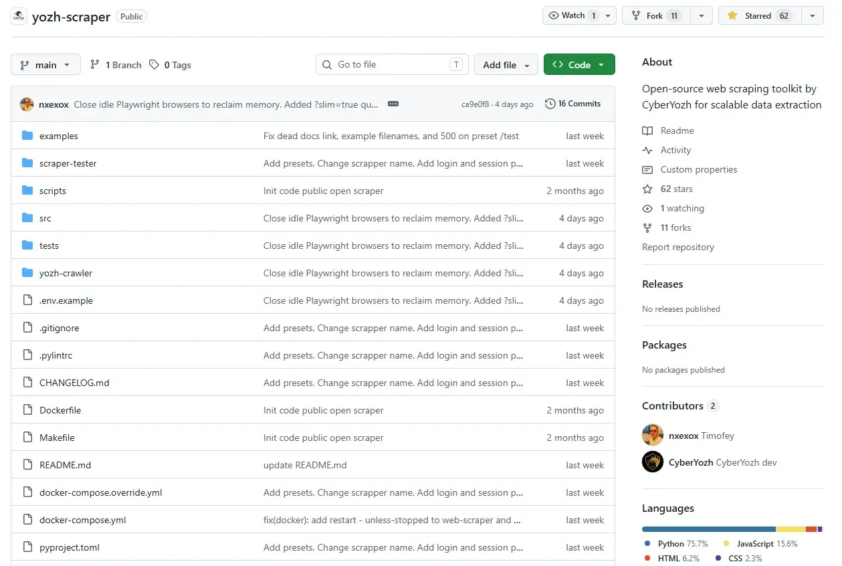Screen dimensions: 842x566
Task: Open the Fork options dropdown arrow
Action: (701, 16)
